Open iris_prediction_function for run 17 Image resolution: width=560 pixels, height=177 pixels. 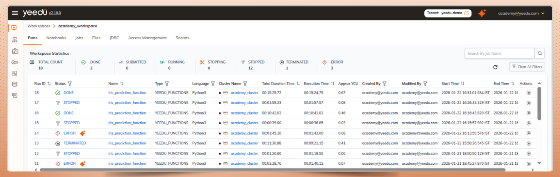click(127, 103)
